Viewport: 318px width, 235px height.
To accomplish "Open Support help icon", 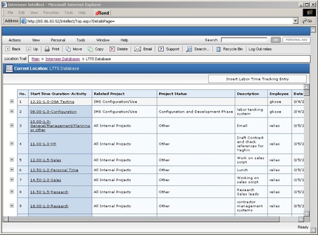I will [x=161, y=49].
